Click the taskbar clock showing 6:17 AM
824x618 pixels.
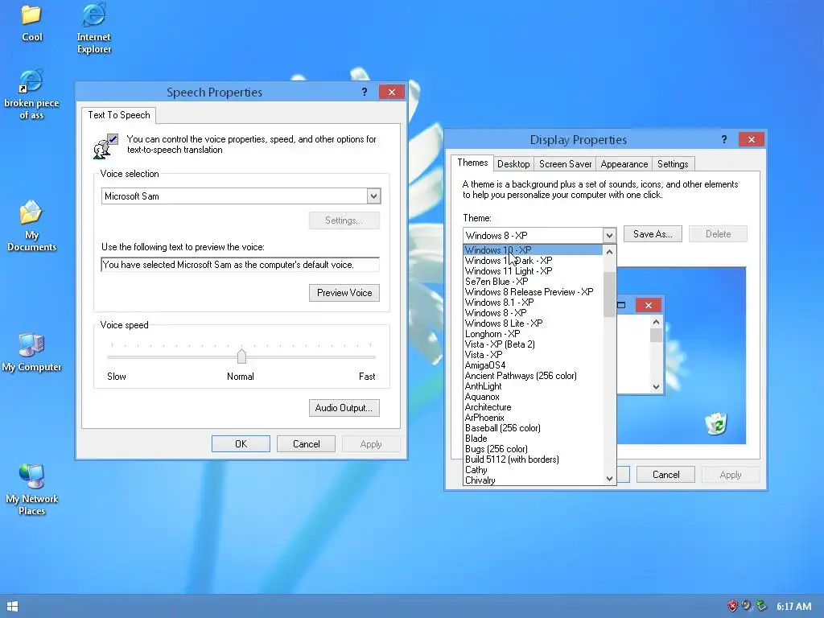point(793,607)
